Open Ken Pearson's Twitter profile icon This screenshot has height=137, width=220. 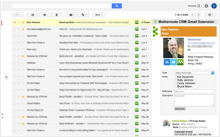[x=173, y=62]
